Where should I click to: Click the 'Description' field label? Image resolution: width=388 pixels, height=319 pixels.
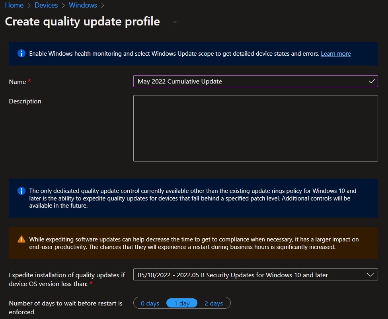(x=25, y=101)
